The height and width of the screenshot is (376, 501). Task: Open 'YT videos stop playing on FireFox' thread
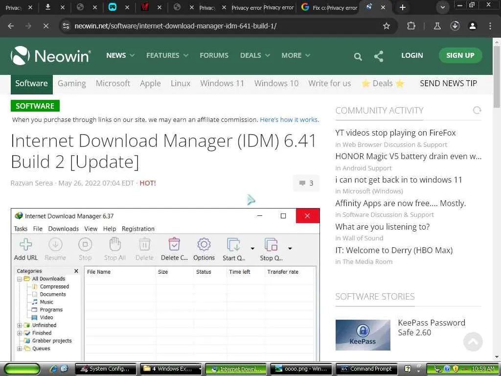pos(395,133)
